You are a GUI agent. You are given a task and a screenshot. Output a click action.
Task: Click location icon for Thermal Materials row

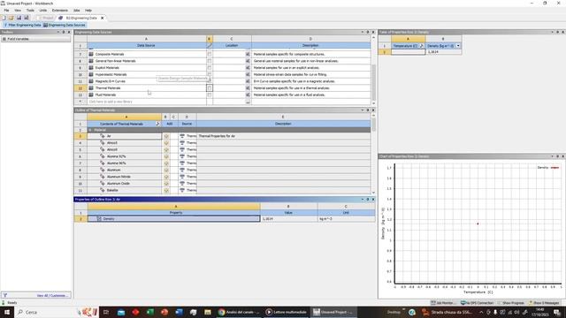pyautogui.click(x=248, y=88)
